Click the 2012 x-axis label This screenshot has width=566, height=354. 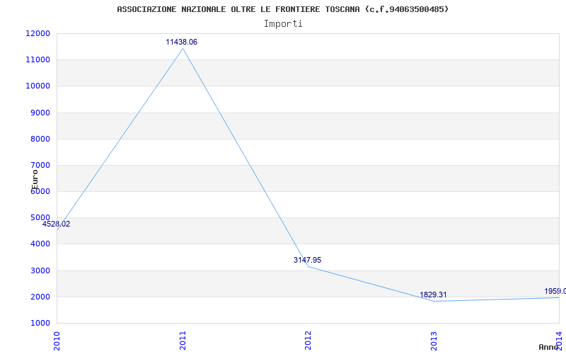point(308,341)
